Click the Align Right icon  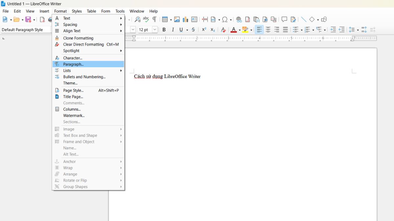click(277, 30)
